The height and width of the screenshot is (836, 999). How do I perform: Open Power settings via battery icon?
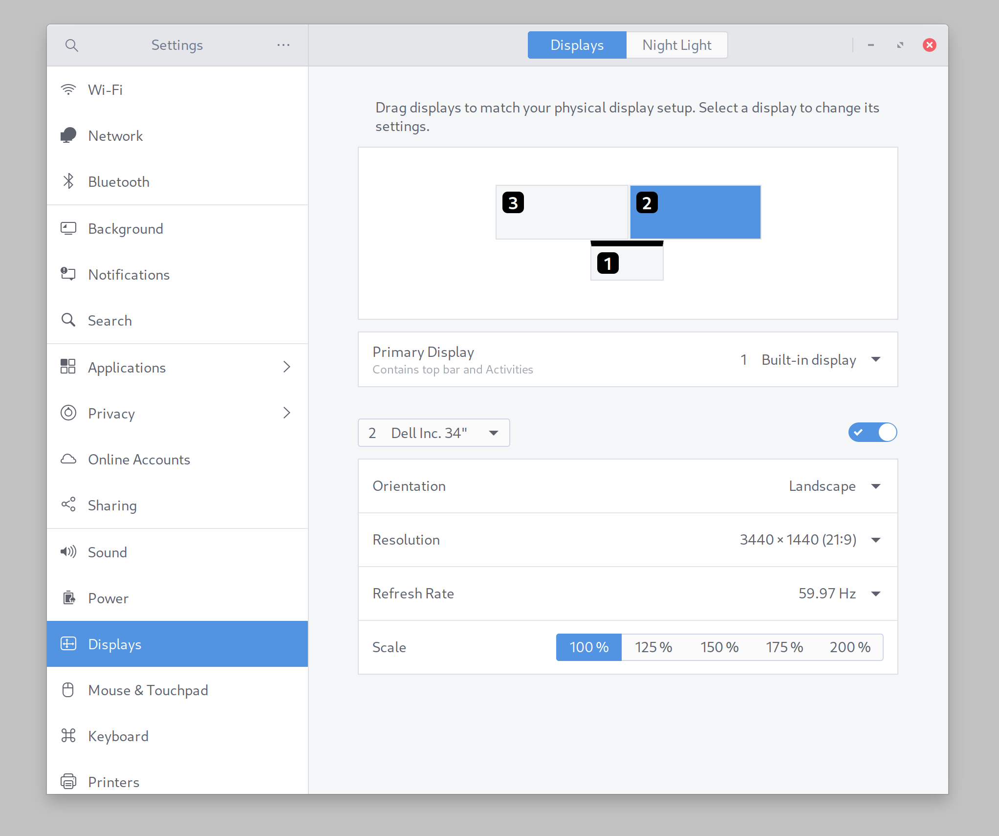(68, 598)
